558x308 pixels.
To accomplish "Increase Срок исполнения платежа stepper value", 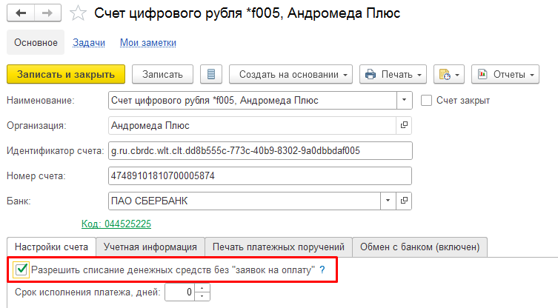I will point(205,289).
